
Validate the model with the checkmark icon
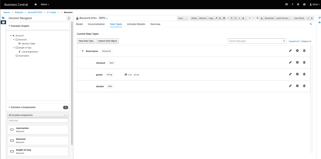point(239,18)
